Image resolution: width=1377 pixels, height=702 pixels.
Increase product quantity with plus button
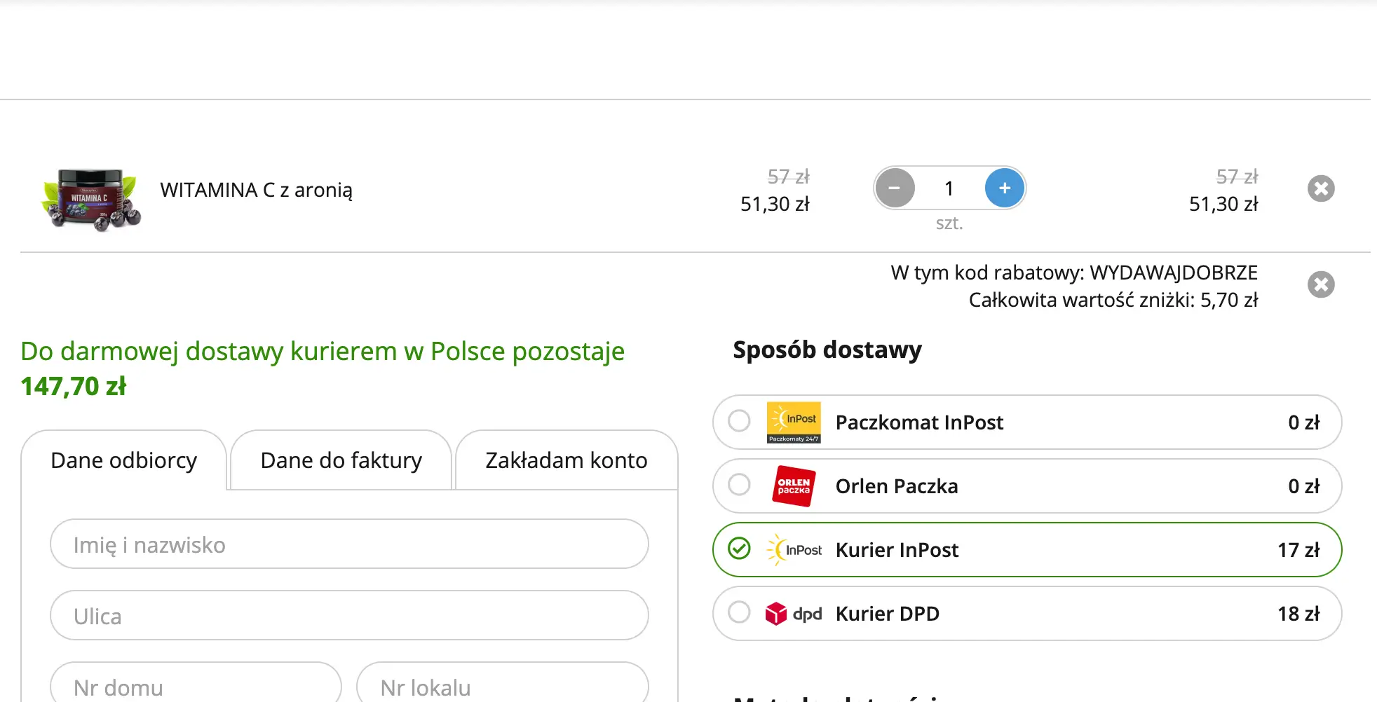1004,188
